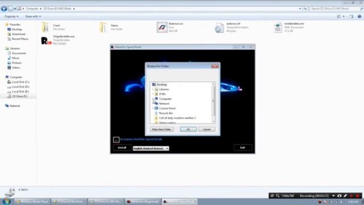Open the Organize menu
The width and height of the screenshot is (364, 205).
11,17
